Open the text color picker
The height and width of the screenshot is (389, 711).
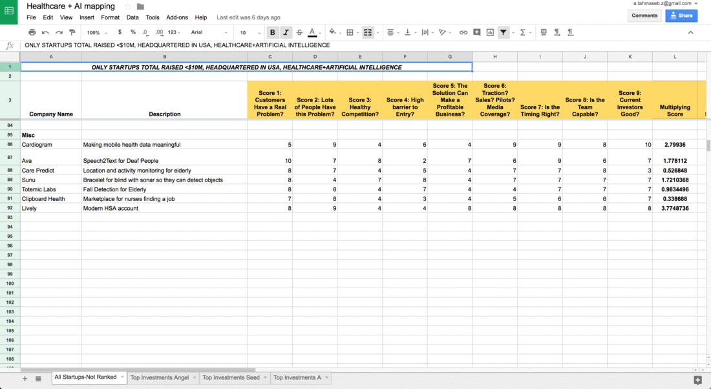(312, 32)
